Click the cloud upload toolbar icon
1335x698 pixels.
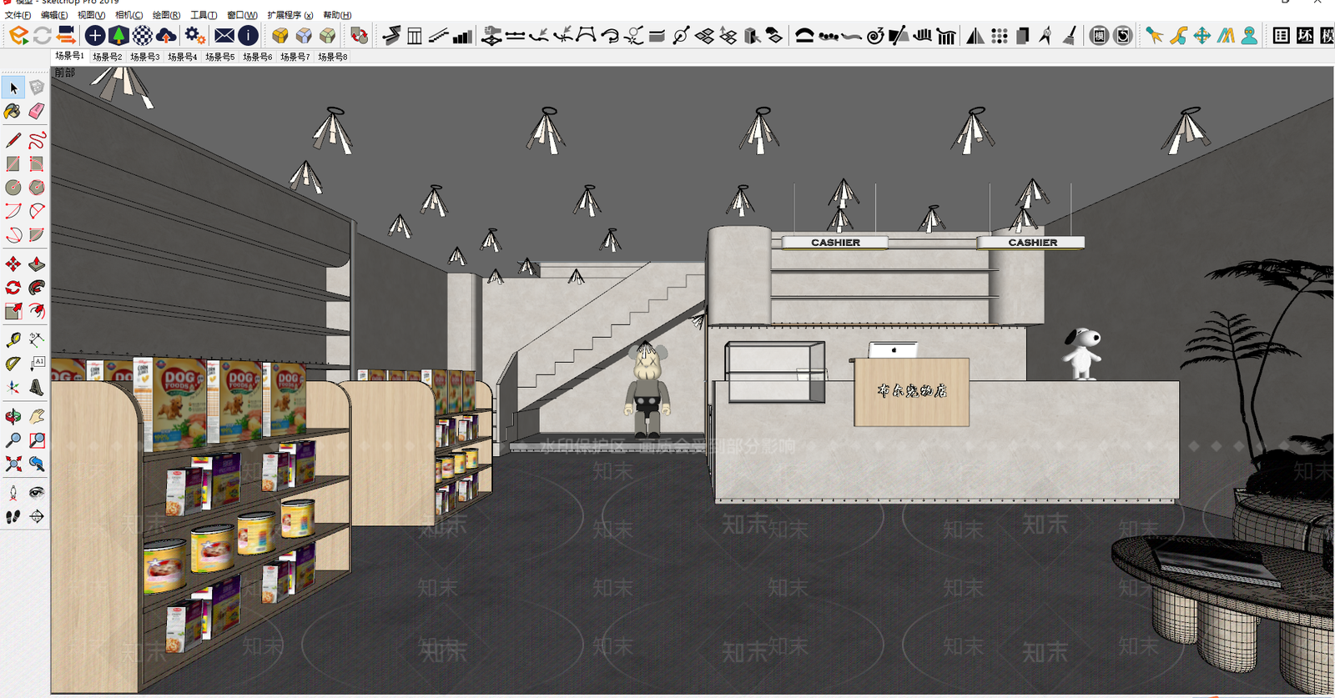tap(167, 35)
